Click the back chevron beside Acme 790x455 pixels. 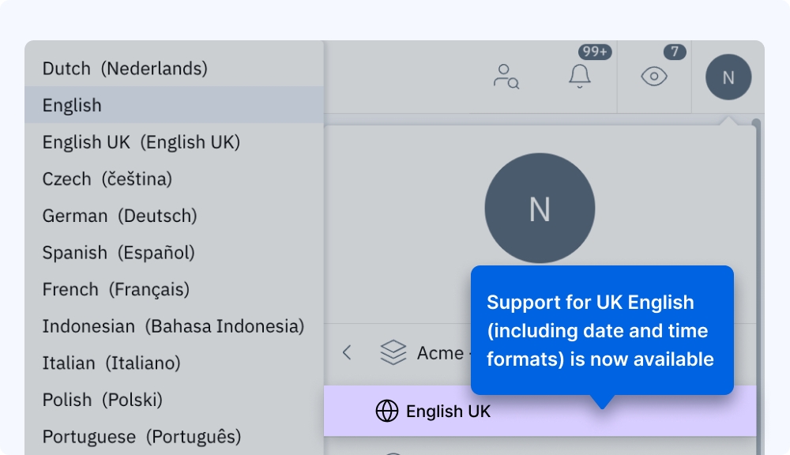coord(347,352)
